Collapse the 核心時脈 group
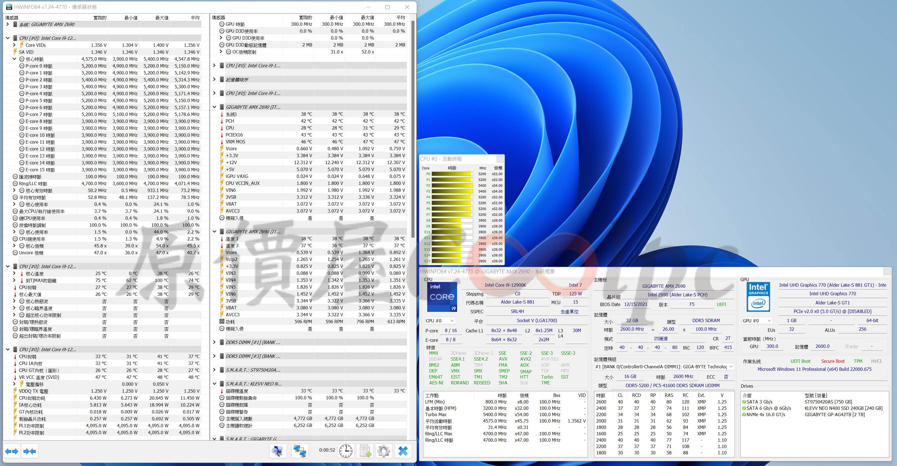 (x=14, y=59)
